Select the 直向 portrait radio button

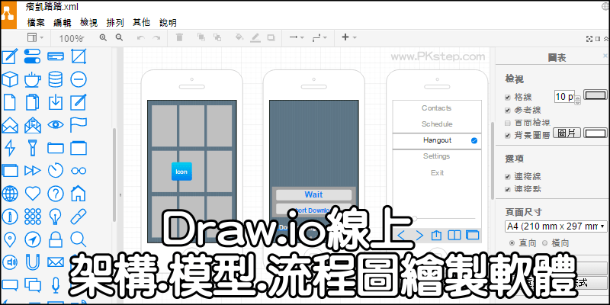tap(512, 242)
